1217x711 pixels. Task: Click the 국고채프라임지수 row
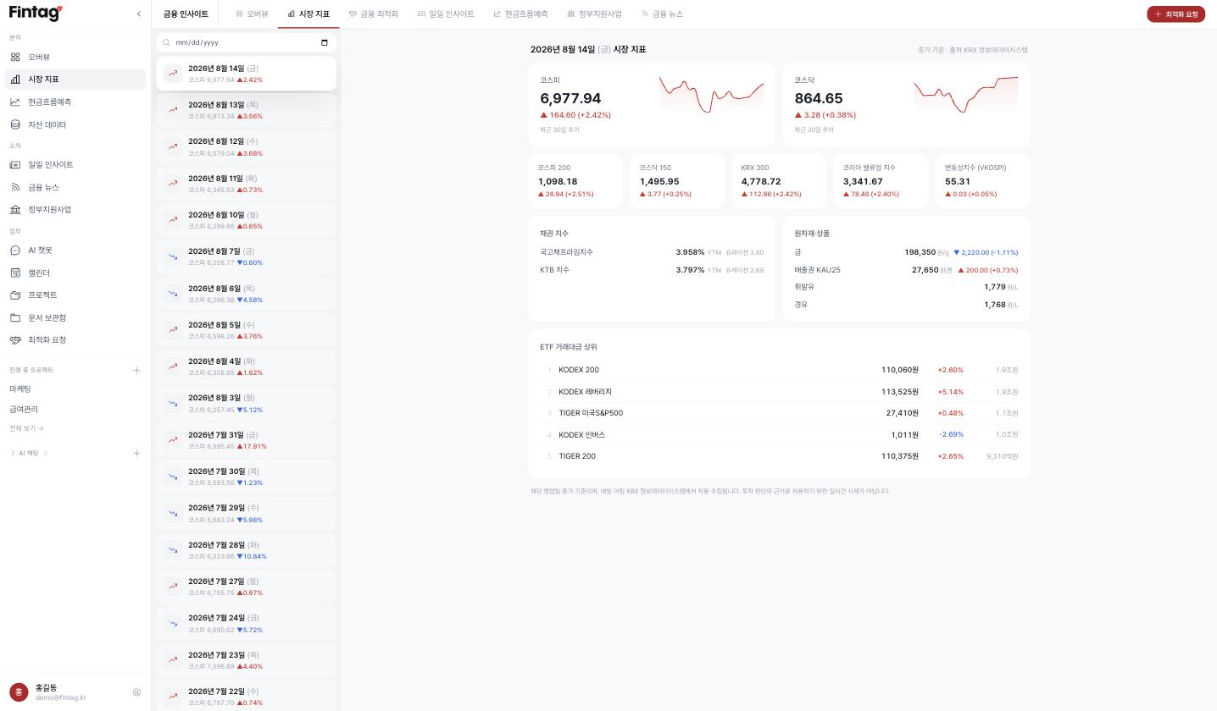tap(652, 252)
